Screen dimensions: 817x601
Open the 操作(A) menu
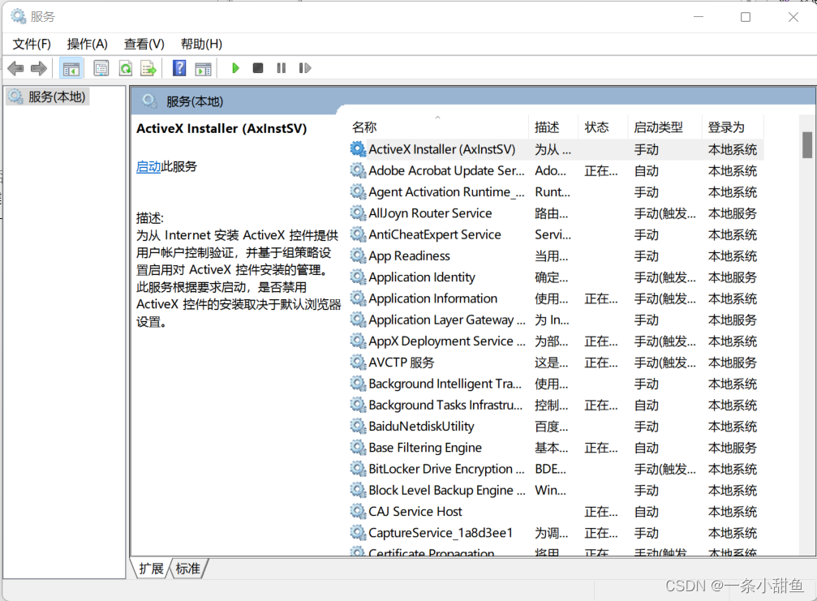(87, 44)
